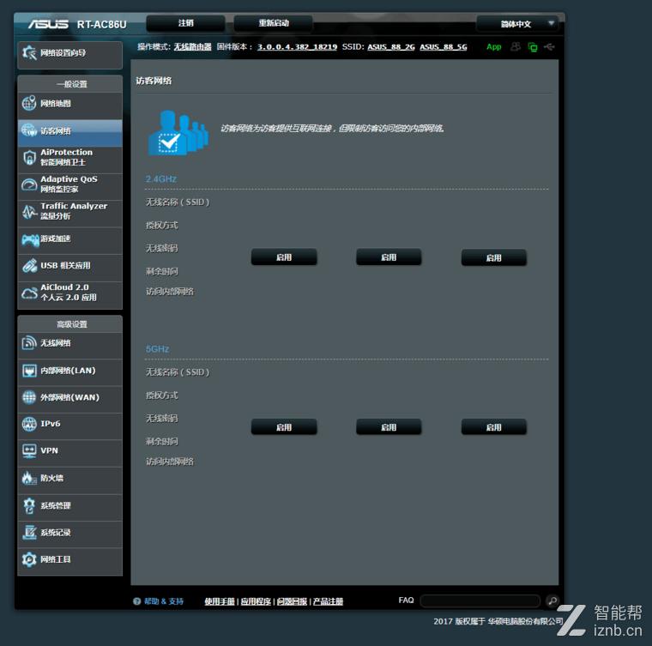Select 网络工具 menu label
Screen dimensions: 652x646
coord(55,559)
